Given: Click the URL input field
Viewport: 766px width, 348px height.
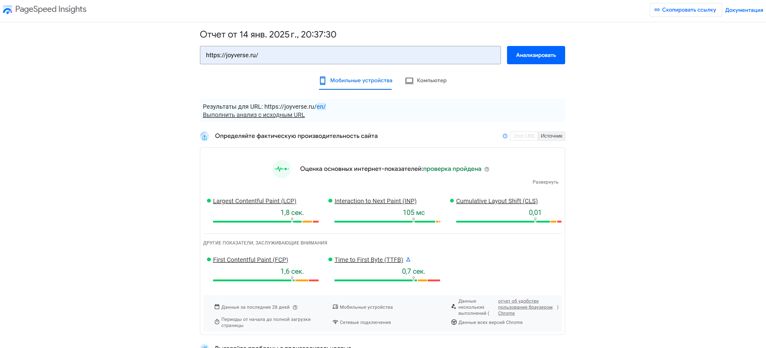Looking at the screenshot, I should coord(350,55).
